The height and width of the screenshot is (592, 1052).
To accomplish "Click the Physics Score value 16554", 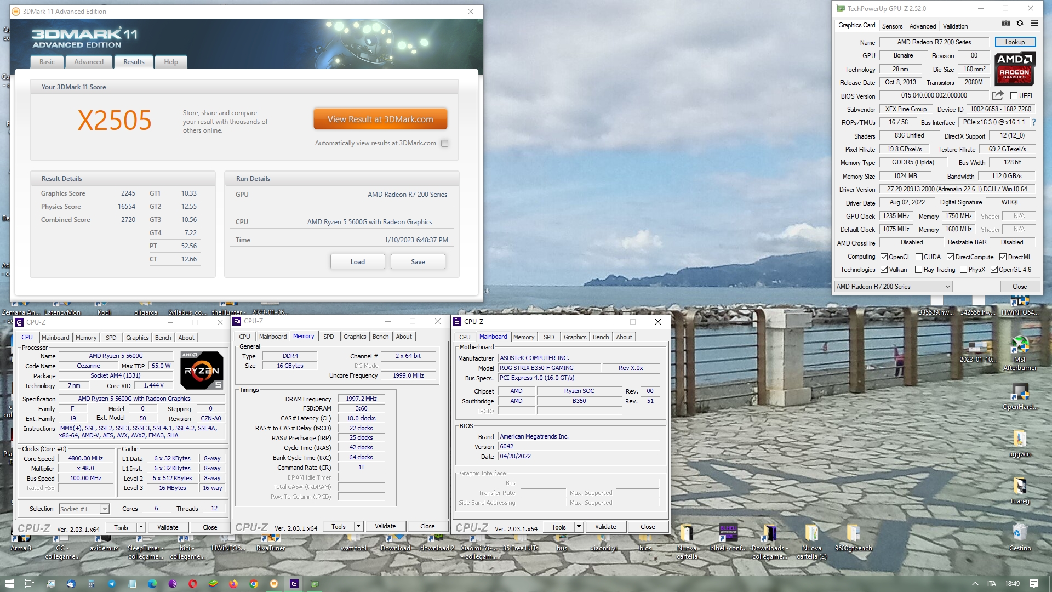I will (126, 207).
